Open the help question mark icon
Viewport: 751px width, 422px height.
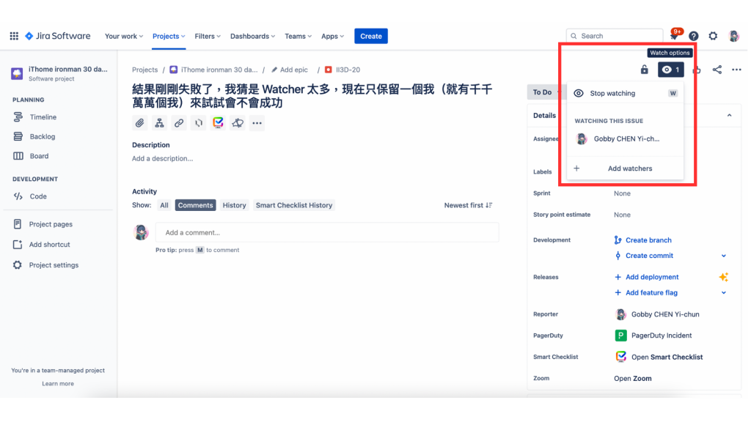tap(693, 36)
